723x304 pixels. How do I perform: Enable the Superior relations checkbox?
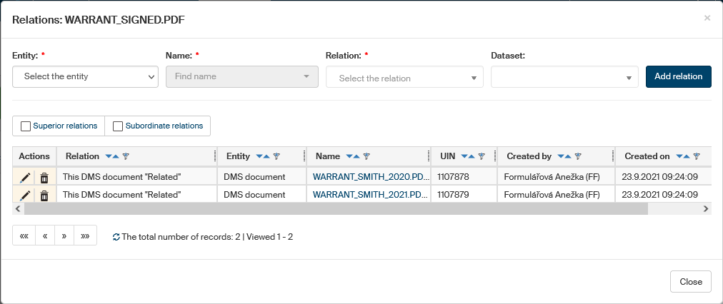tap(26, 126)
